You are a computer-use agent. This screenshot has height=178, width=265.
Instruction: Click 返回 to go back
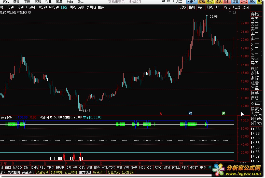pos(246,7)
